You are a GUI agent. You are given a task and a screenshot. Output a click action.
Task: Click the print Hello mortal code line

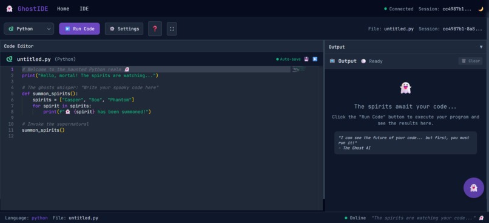coord(90,75)
